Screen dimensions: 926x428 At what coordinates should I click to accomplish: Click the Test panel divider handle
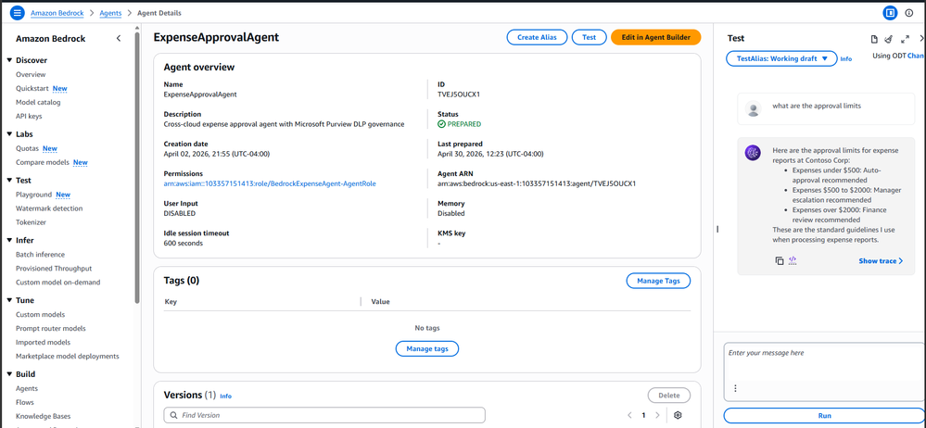point(717,229)
